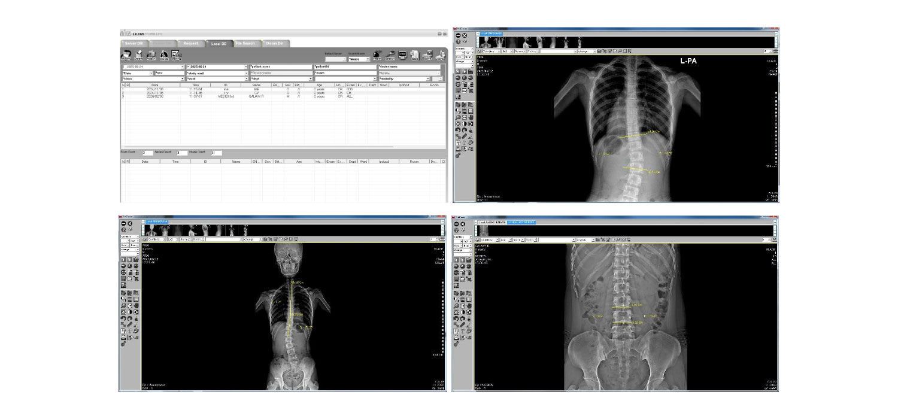Expand the modality filter dropdown
Viewport: 898px width, 419px height.
pyautogui.click(x=428, y=78)
